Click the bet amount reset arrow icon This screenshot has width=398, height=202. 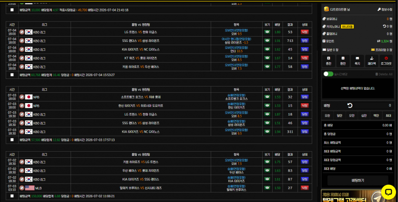point(350,106)
